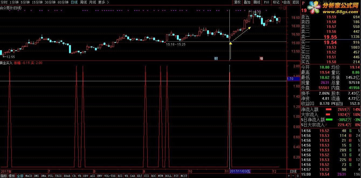Switch to 60分钟 chart period
This screenshot has height=178, width=361.
click(63, 2)
